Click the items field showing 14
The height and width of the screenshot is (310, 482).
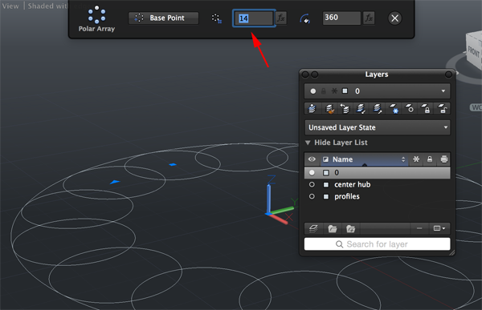coord(254,18)
